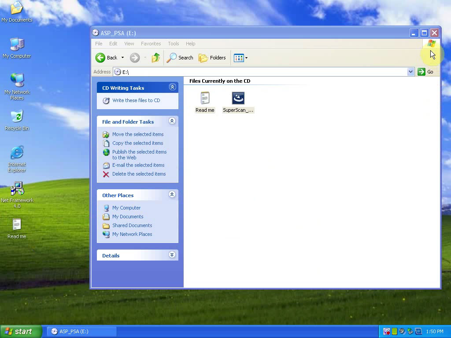451x338 pixels.
Task: Select the Net Framework 4.0 desktop icon
Action: (x=17, y=195)
